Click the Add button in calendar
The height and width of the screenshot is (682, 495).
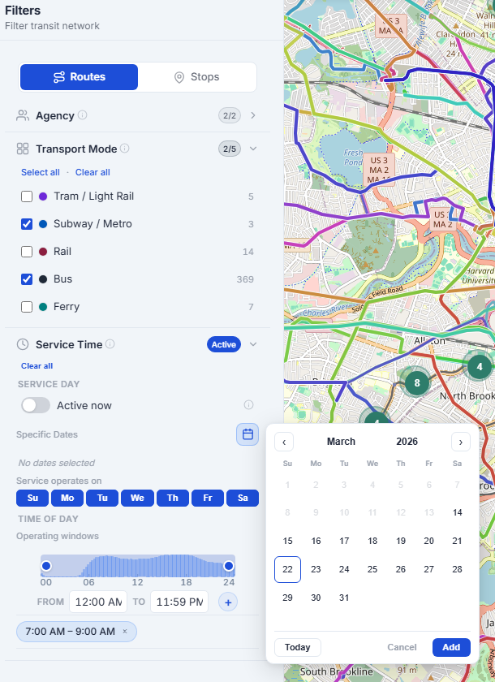pyautogui.click(x=451, y=647)
